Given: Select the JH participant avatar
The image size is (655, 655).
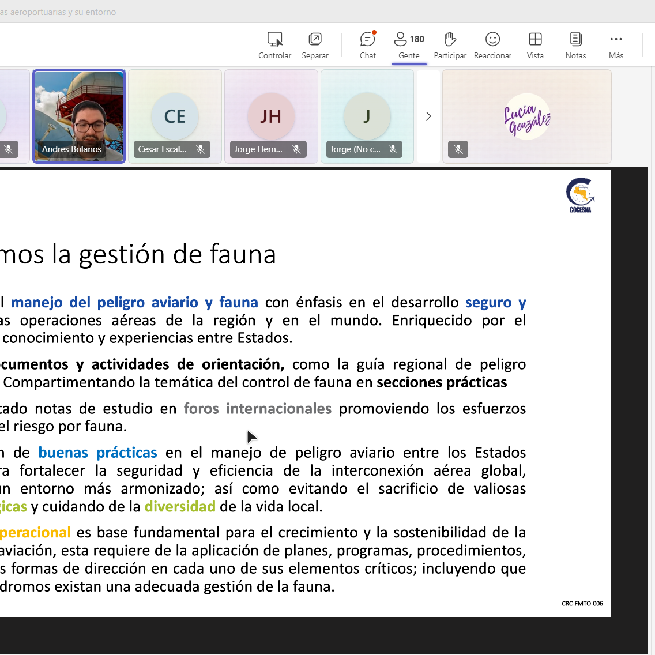Looking at the screenshot, I should [270, 116].
